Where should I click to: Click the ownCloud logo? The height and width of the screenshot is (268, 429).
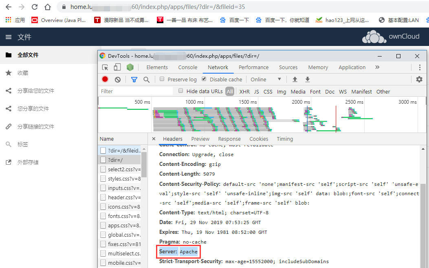(390, 37)
